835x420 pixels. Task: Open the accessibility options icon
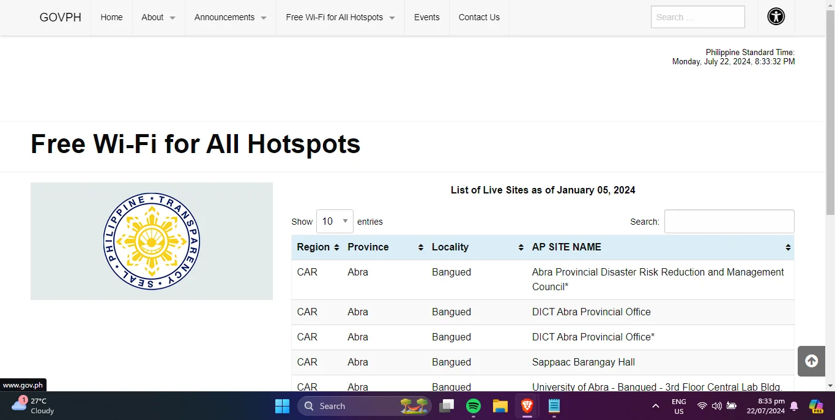pos(776,17)
